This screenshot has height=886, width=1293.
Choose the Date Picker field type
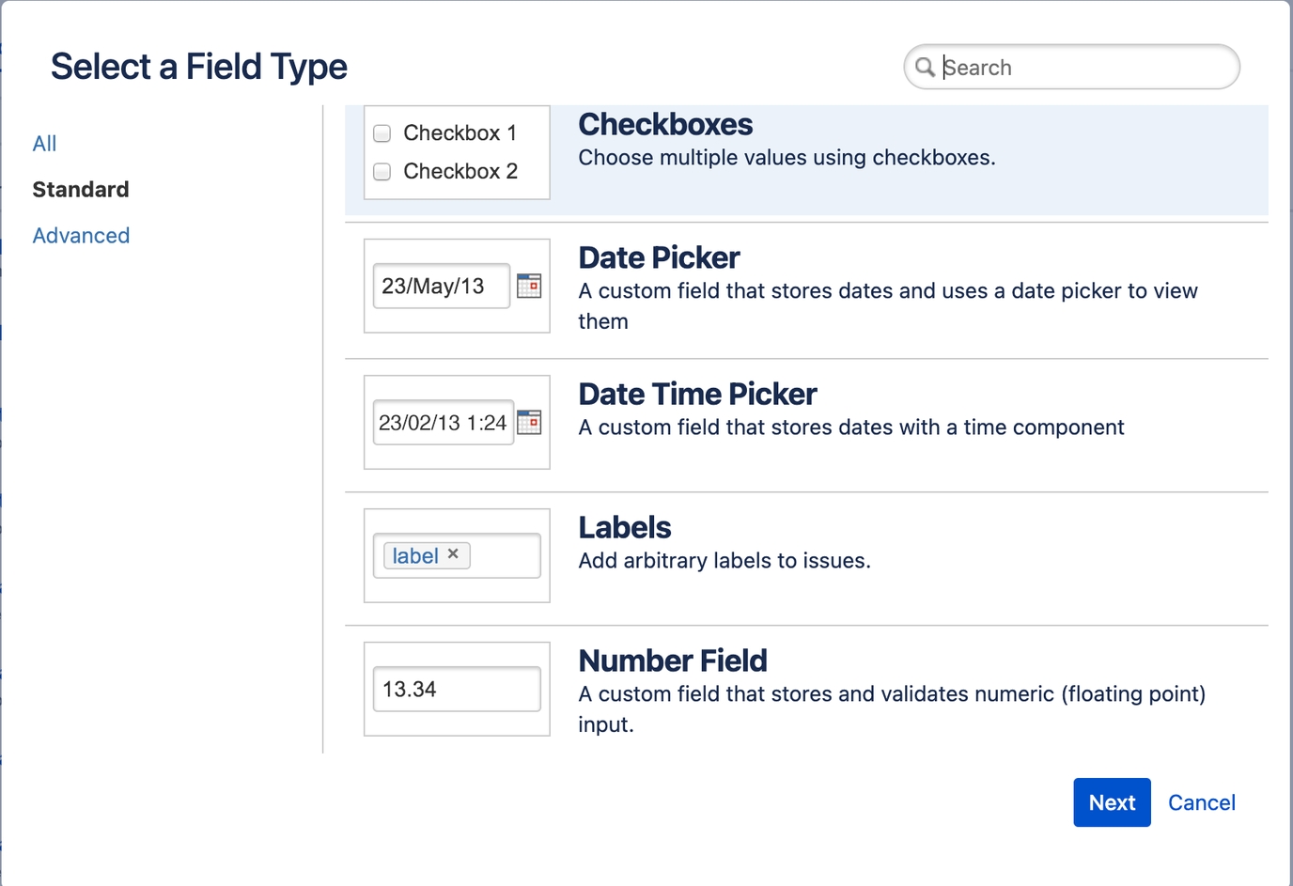659,258
